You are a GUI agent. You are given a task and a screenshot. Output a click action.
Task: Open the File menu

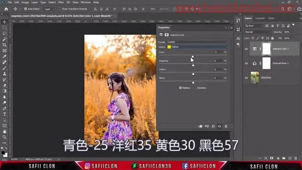9,2
